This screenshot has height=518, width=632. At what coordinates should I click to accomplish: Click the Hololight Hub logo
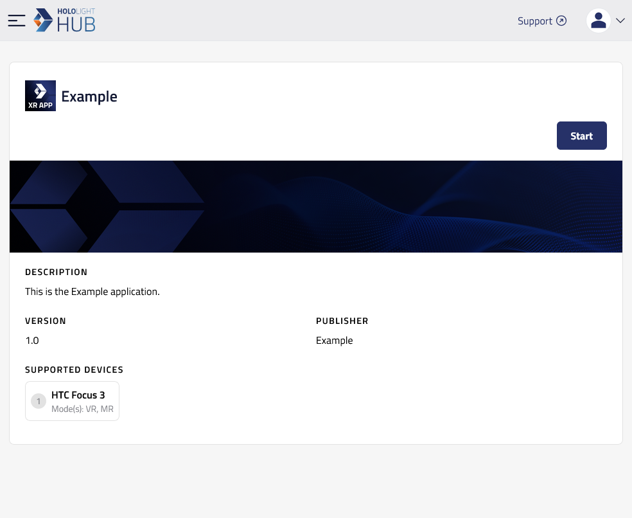click(64, 20)
